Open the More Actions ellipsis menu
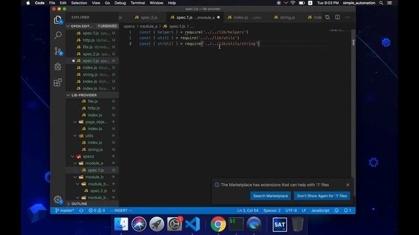The width and height of the screenshot is (419, 235). click(x=348, y=18)
